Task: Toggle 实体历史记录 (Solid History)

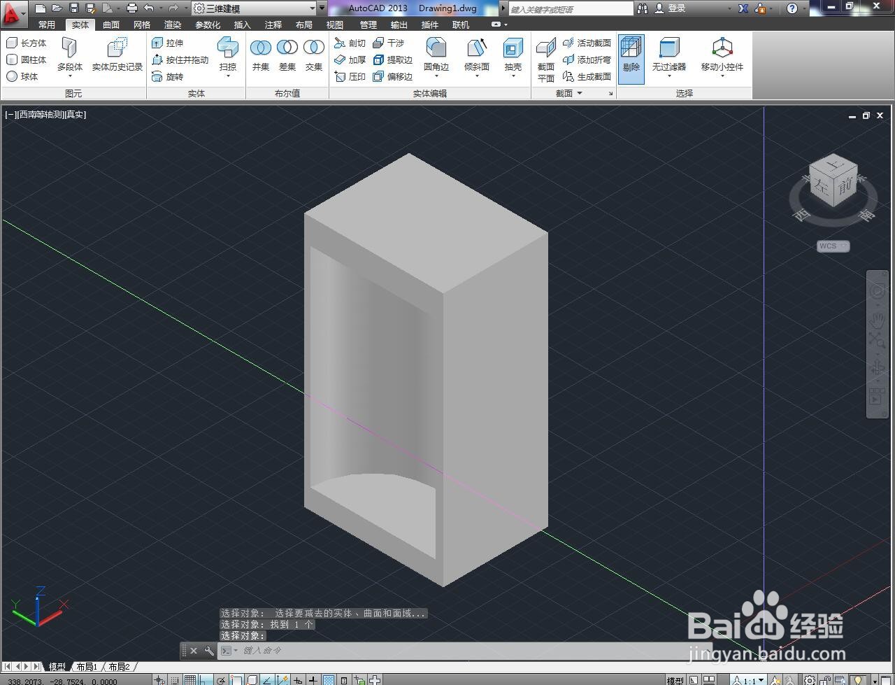Action: coord(117,54)
